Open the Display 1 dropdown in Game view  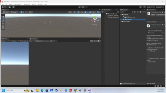tap(15, 41)
